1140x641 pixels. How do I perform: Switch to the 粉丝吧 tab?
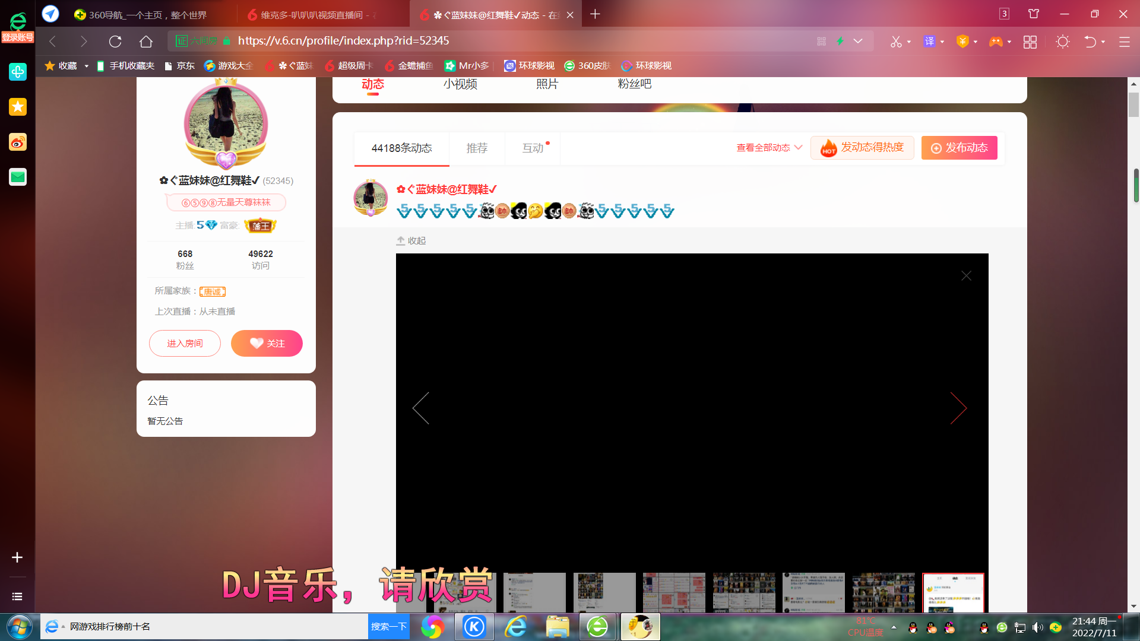coord(635,84)
